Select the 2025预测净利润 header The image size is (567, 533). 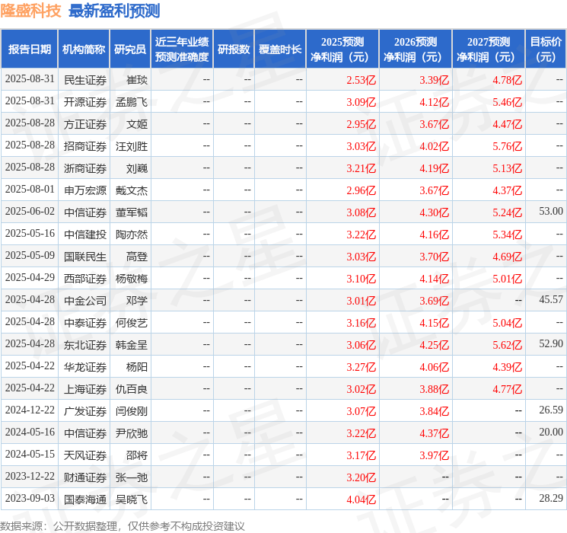point(342,49)
